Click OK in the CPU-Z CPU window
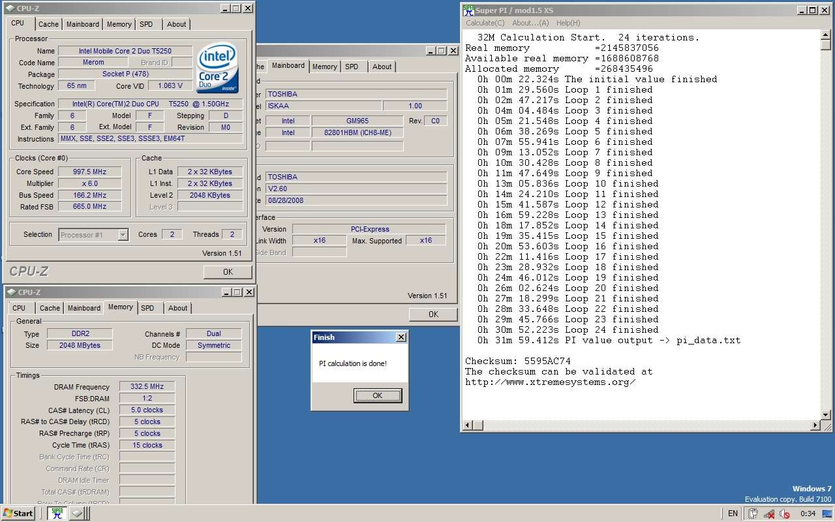The height and width of the screenshot is (522, 835). [228, 272]
